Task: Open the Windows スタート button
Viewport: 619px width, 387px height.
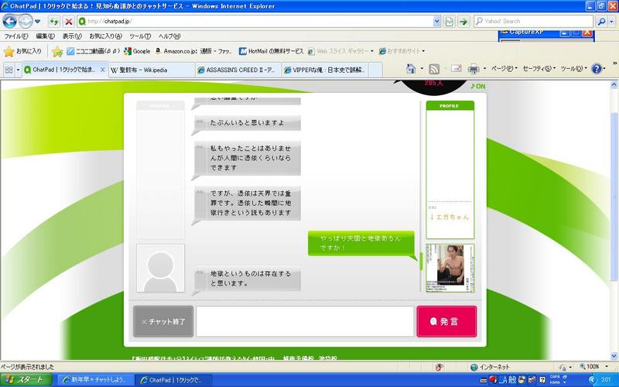Action: point(26,380)
